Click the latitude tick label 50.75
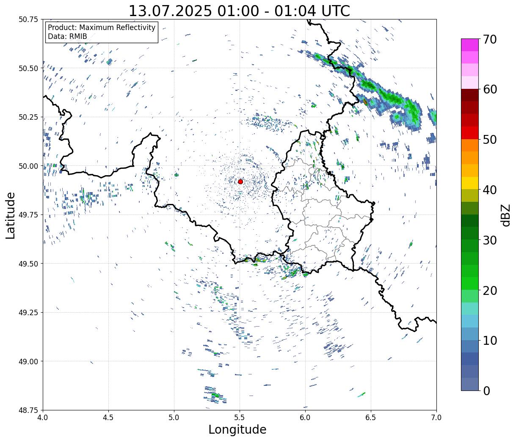 (29, 19)
